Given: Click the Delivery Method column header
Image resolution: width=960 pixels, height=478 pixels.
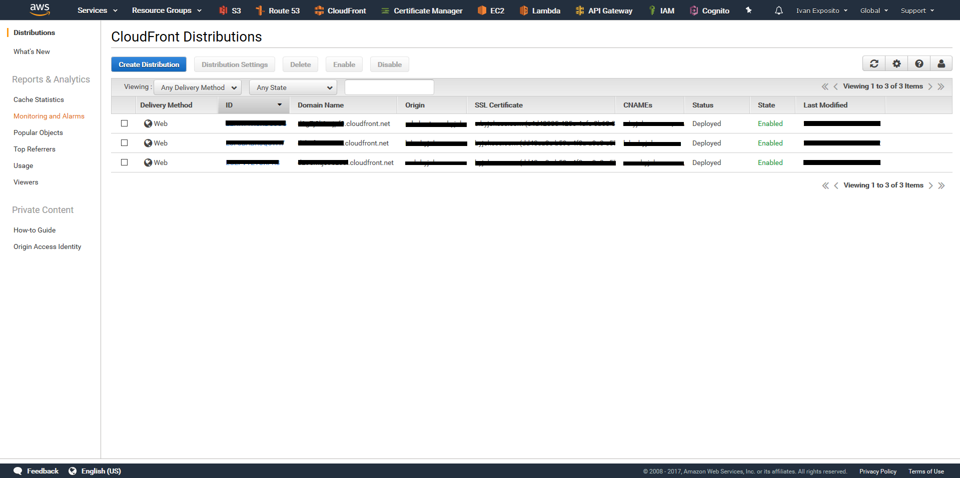Looking at the screenshot, I should click(177, 105).
